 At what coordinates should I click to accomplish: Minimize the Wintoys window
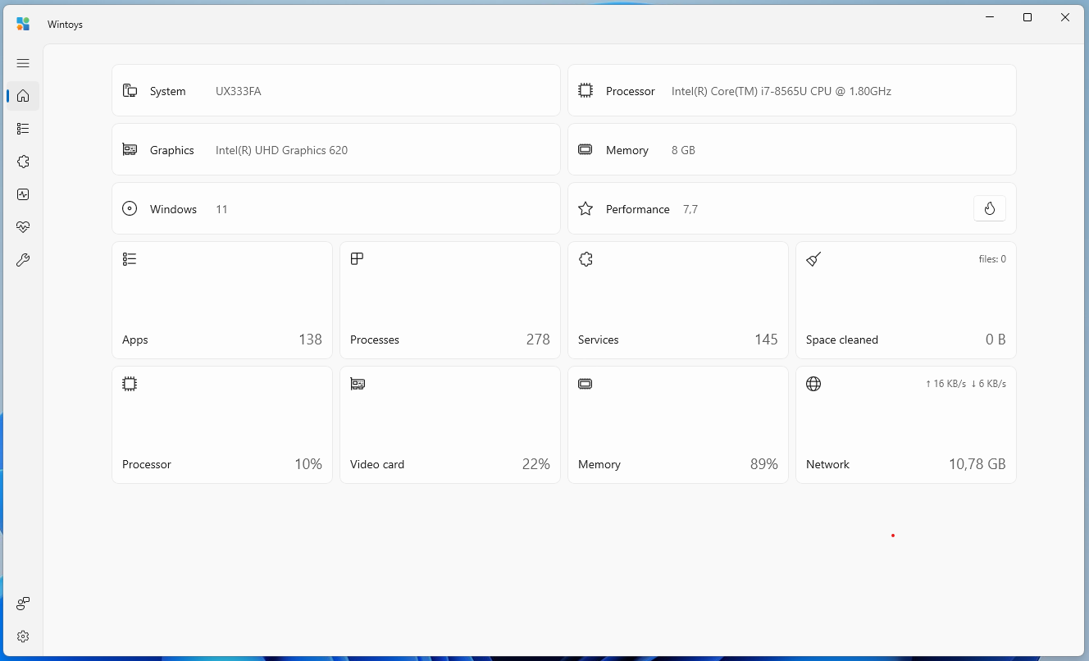coord(990,17)
